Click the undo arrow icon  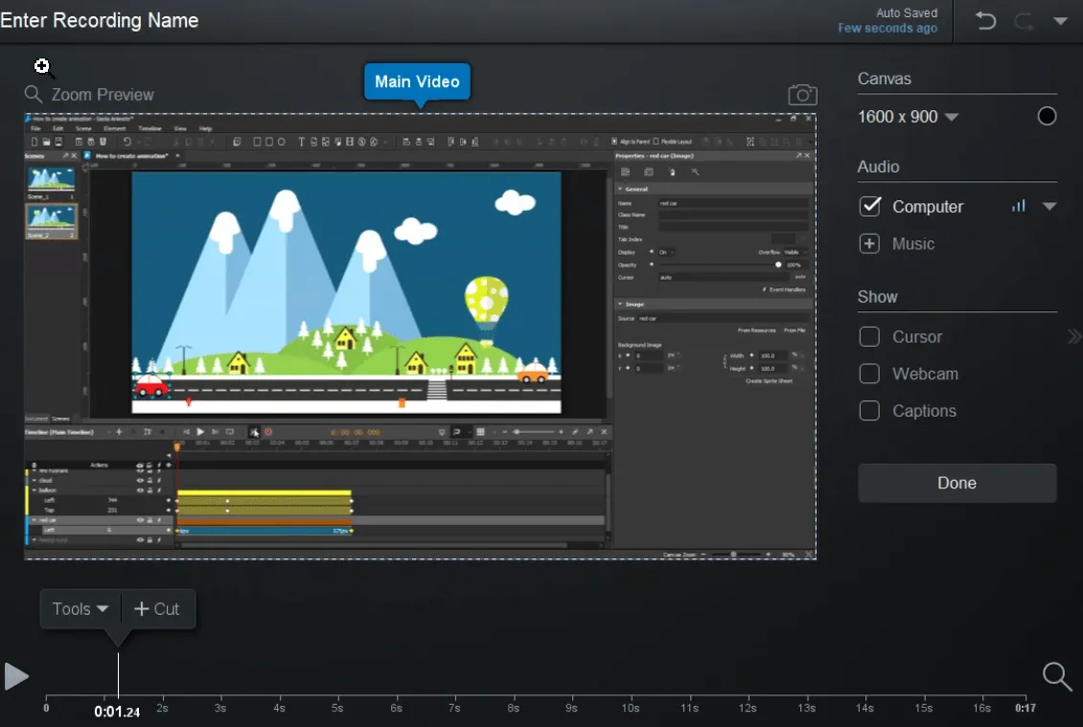985,21
